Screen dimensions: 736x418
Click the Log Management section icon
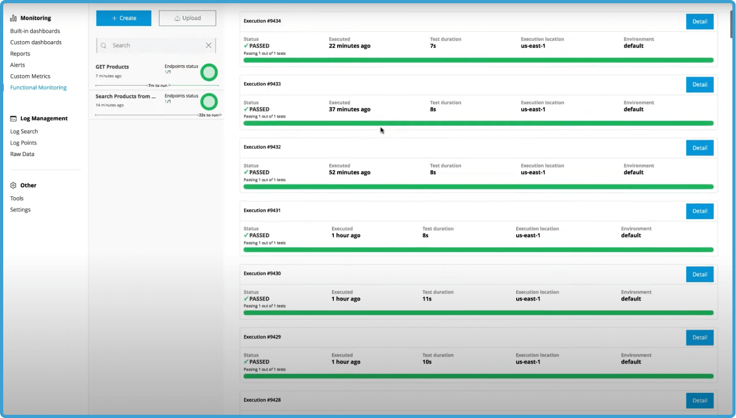click(13, 118)
